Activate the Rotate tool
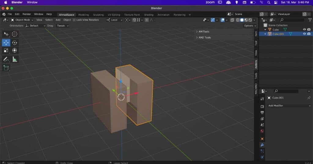Image resolution: width=313 pixels, height=164 pixels. click(x=15, y=43)
